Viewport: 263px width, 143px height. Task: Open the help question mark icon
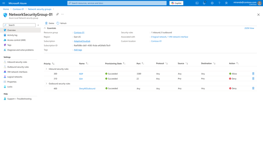219,3
